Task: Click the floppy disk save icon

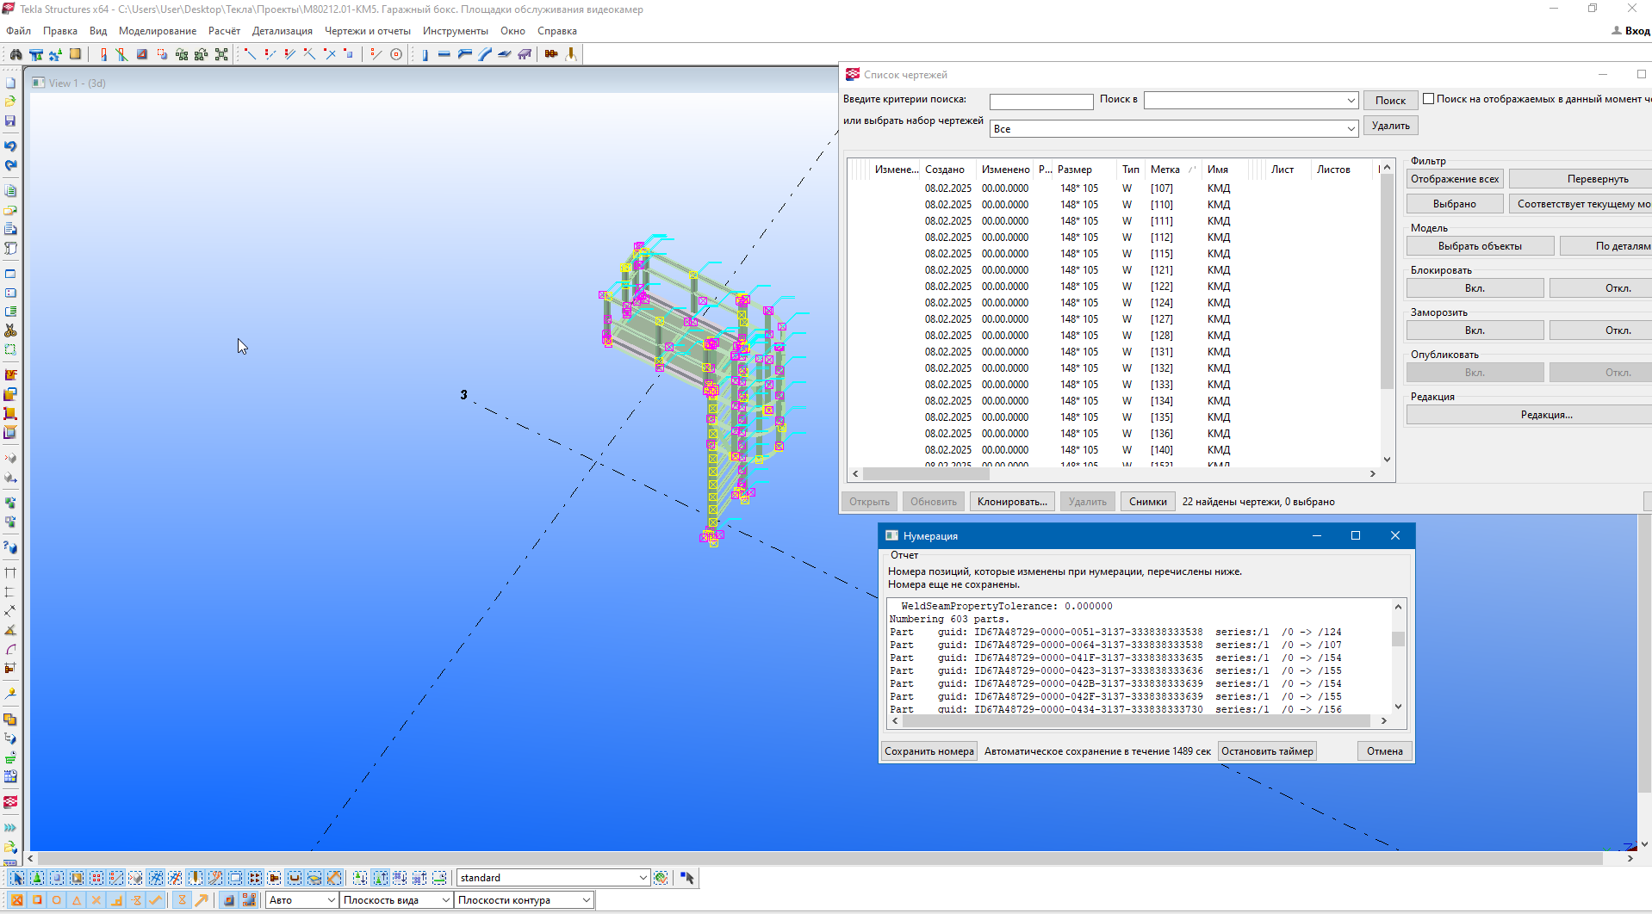Action: [10, 121]
